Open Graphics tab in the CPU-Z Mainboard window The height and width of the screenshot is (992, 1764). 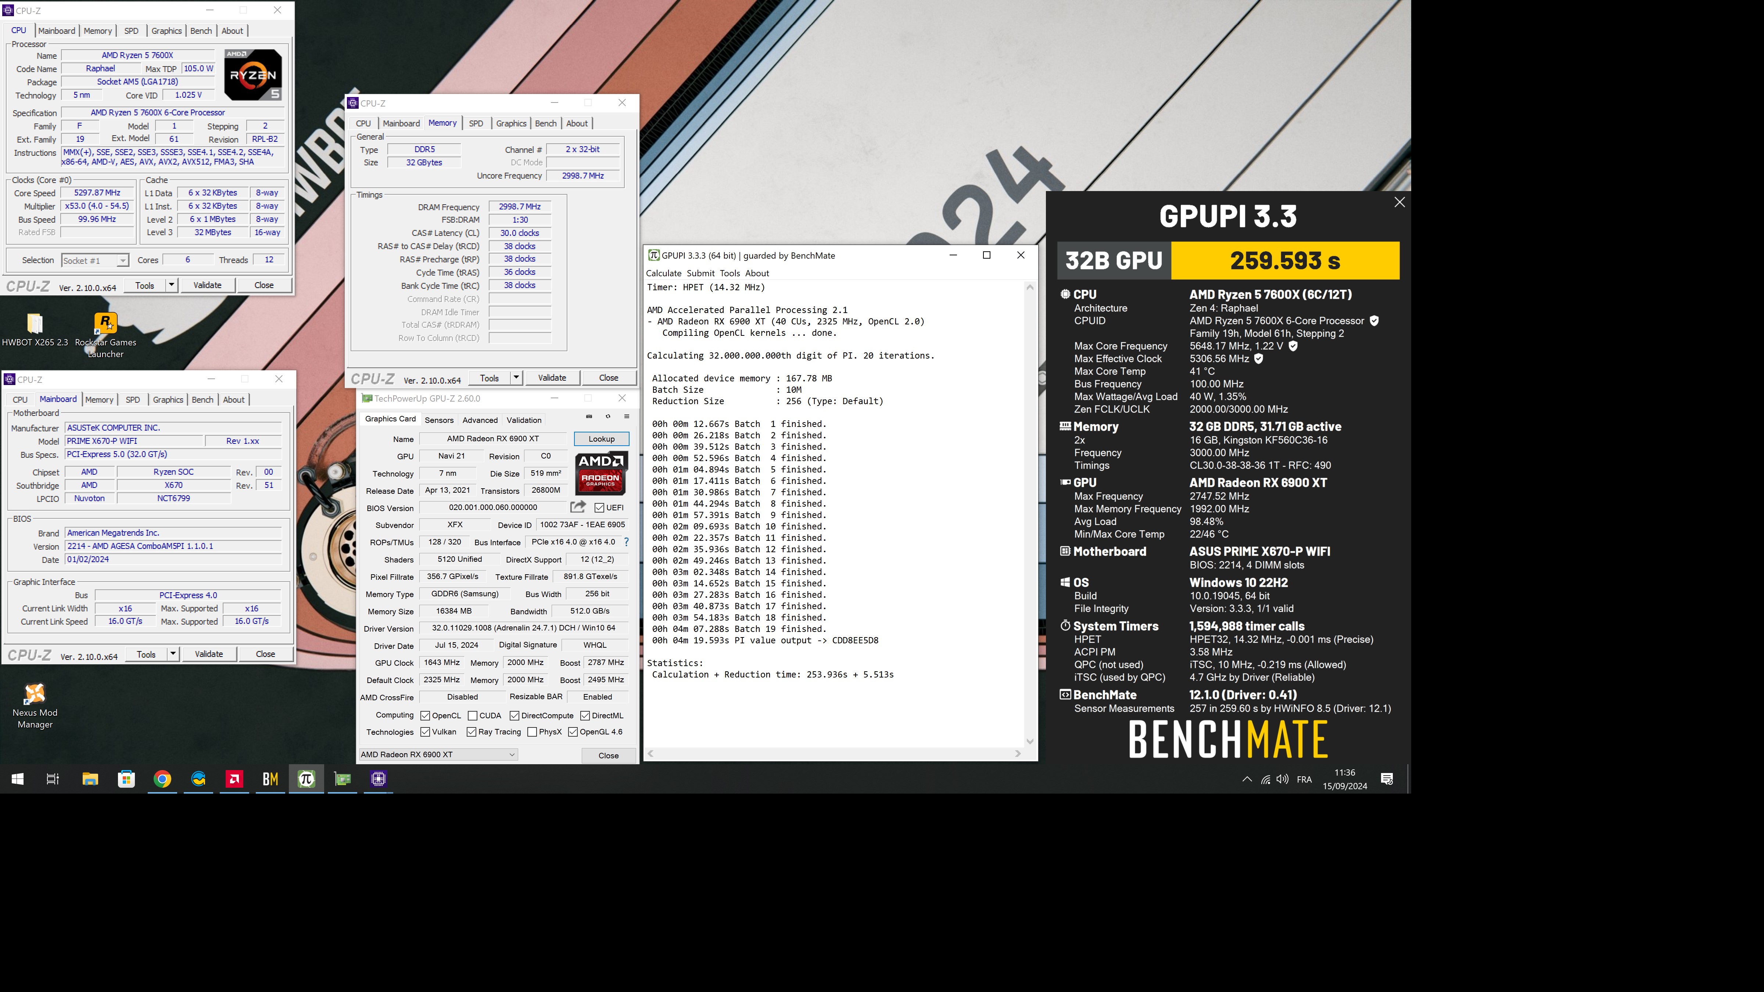click(168, 400)
